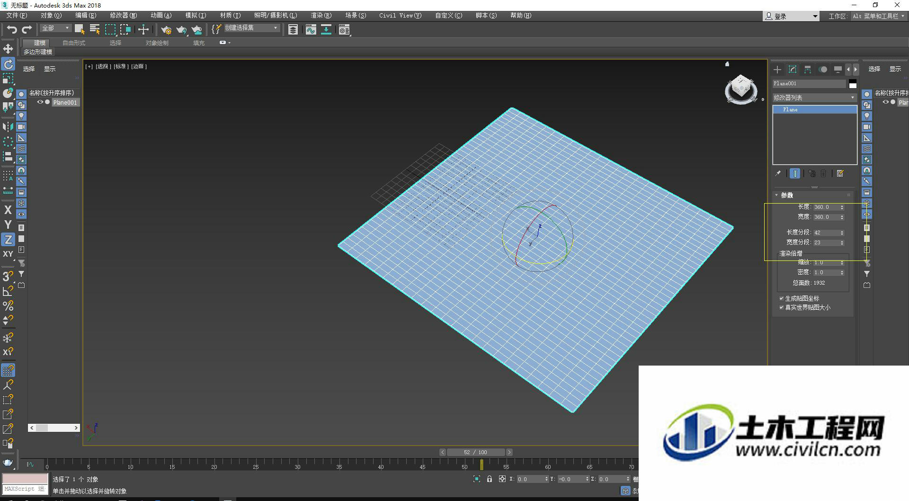
Task: Open 选择 menu in left scene explorer
Action: (x=29, y=69)
